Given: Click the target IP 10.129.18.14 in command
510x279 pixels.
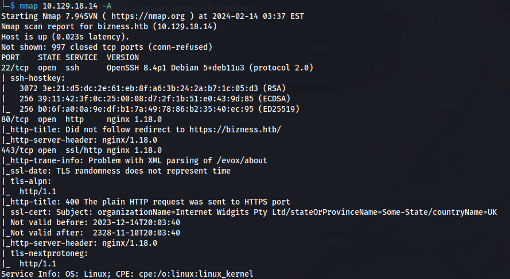Looking at the screenshot, I should pos(70,6).
